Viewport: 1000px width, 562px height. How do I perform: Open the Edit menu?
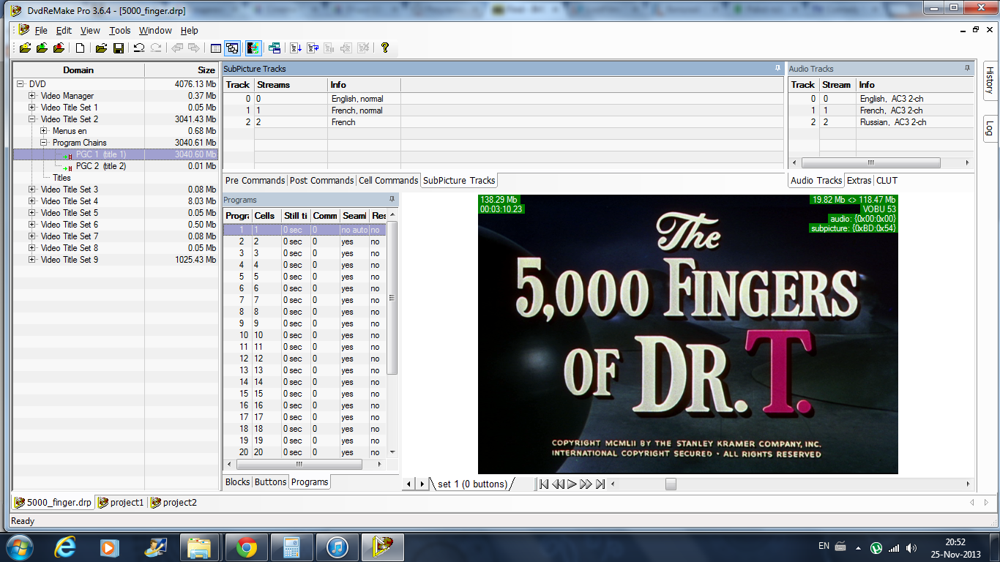point(64,30)
